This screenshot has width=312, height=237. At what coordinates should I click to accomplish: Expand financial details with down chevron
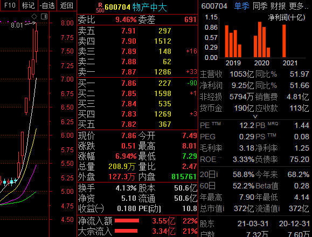point(255,117)
